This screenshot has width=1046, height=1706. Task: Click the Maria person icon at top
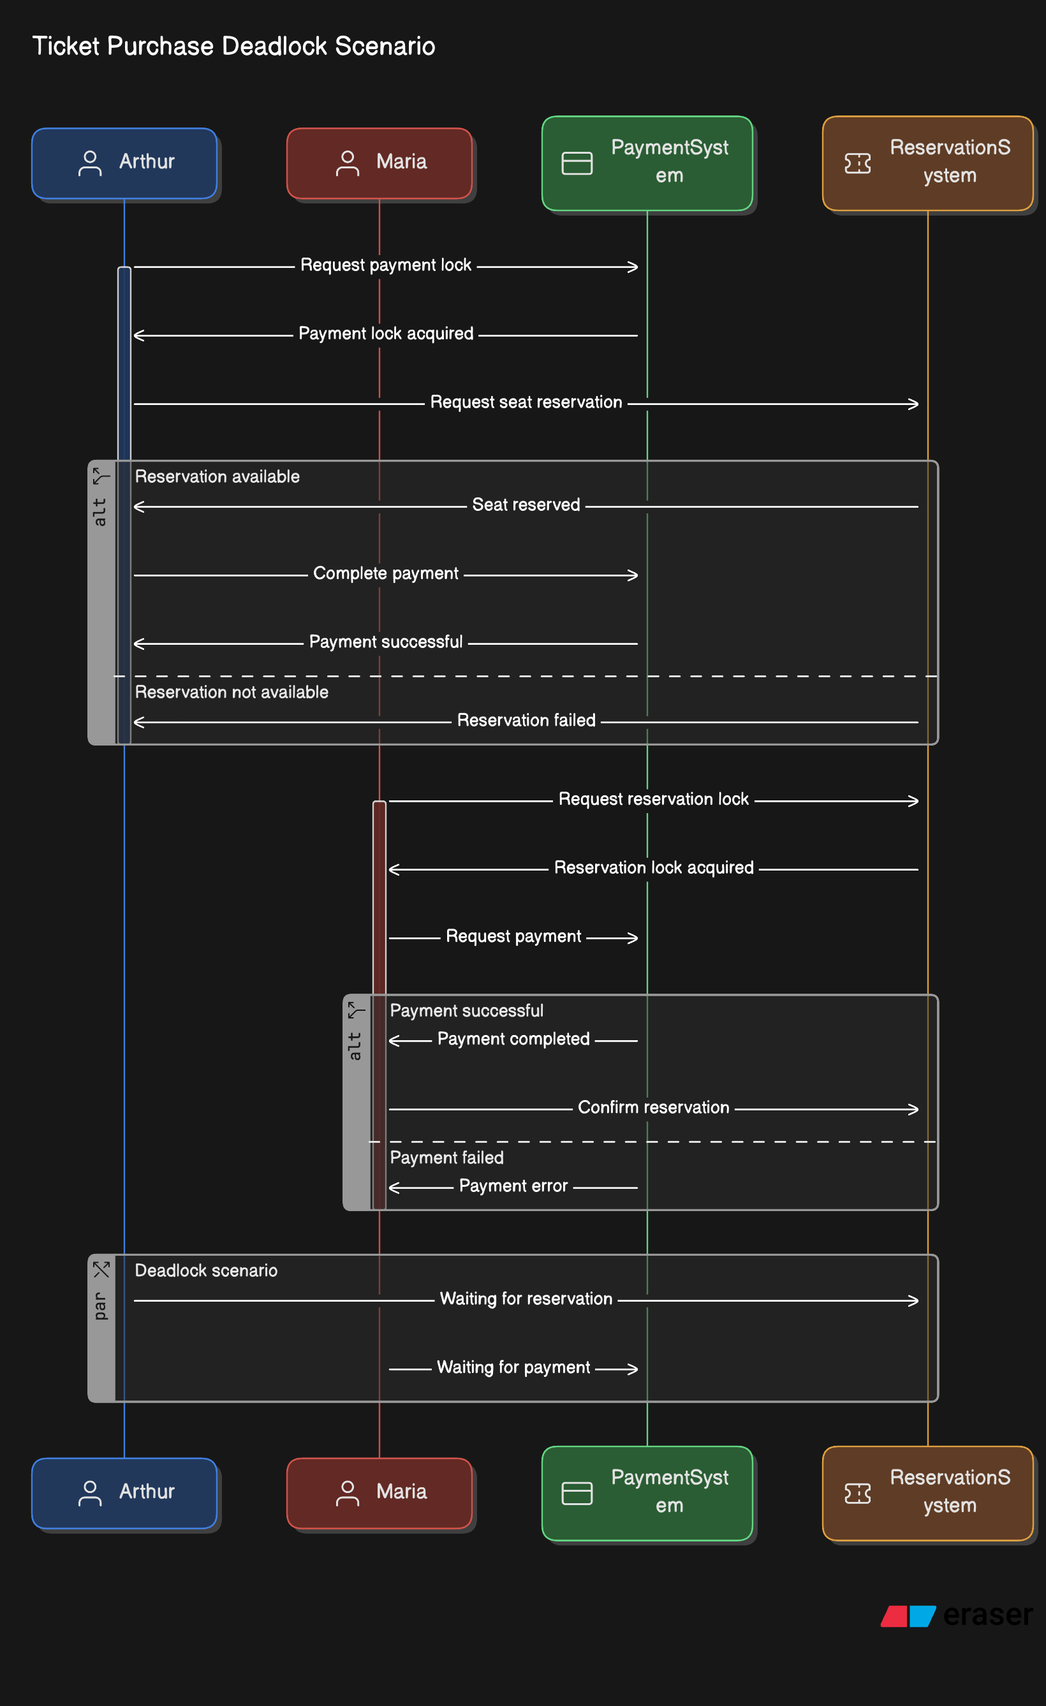[348, 162]
